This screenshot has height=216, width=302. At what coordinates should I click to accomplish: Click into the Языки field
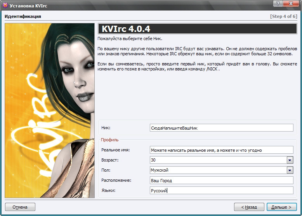(x=222, y=191)
